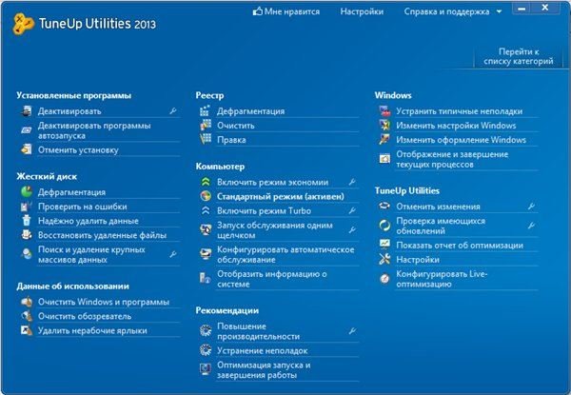Click the gear icon for Повышение производительности
The image size is (571, 395).
coord(206,330)
